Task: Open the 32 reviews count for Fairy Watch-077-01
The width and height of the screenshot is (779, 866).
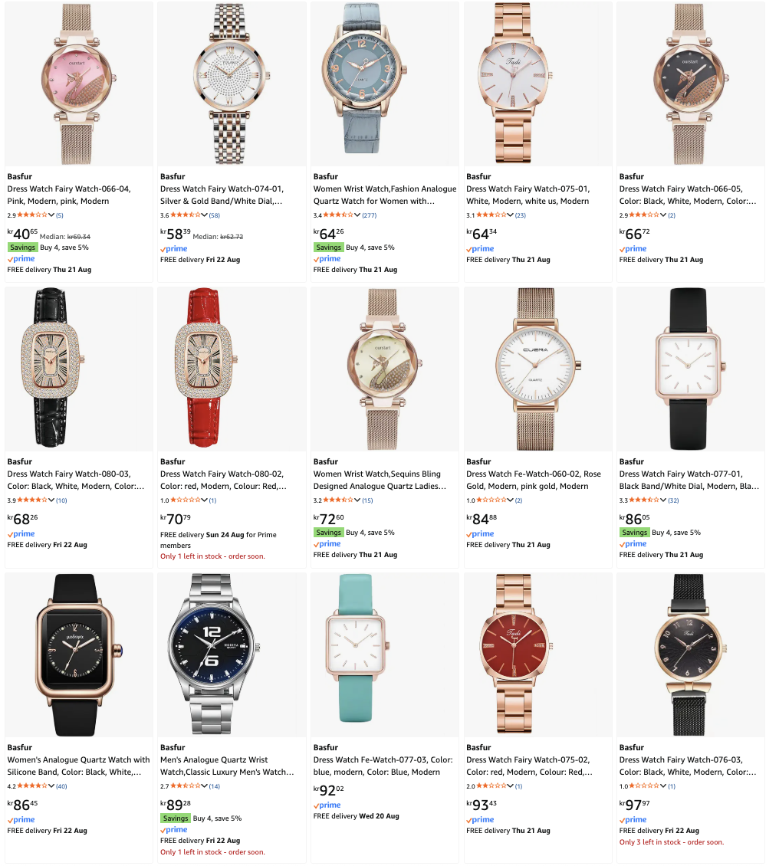Action: coord(673,500)
